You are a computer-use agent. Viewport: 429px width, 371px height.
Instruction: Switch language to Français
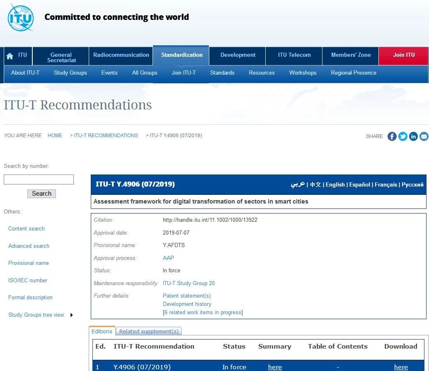click(386, 185)
